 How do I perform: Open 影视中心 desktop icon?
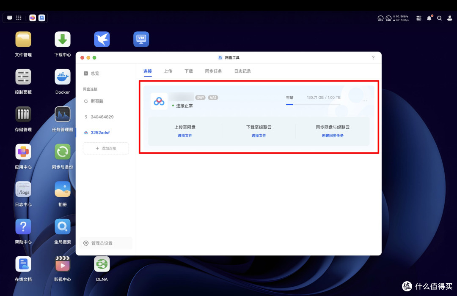pyautogui.click(x=62, y=264)
